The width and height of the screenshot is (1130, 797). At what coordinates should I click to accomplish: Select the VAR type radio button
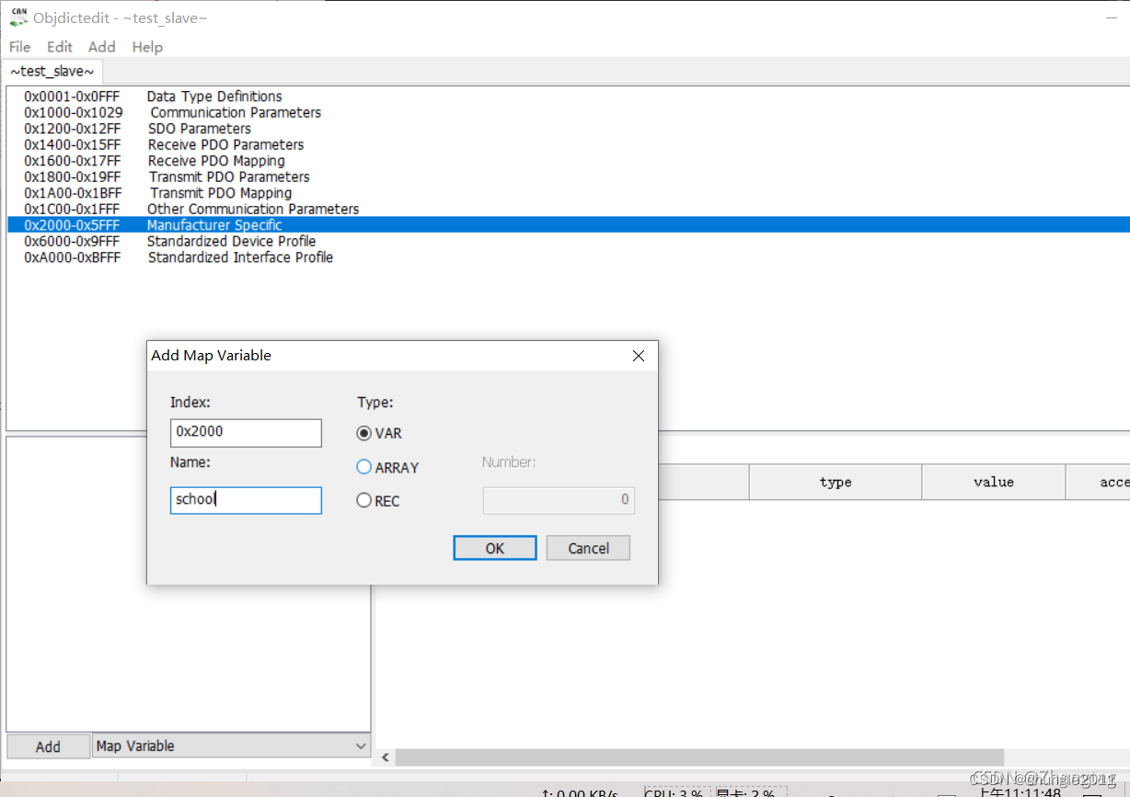coord(379,433)
